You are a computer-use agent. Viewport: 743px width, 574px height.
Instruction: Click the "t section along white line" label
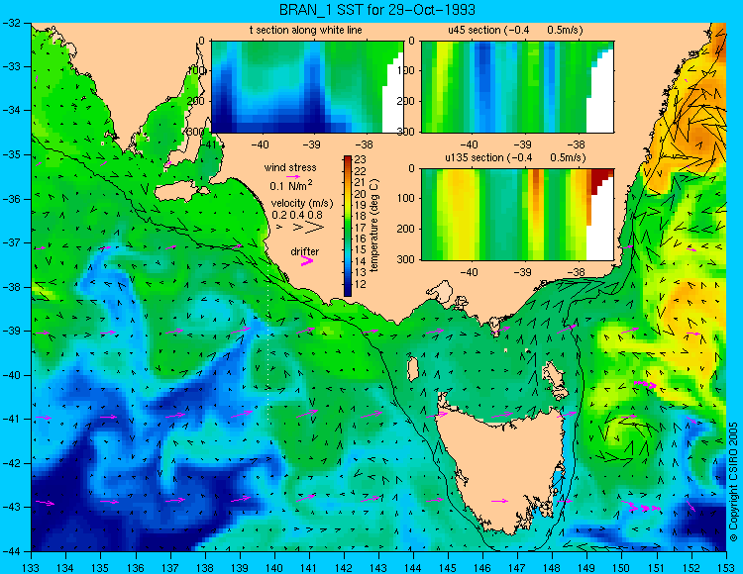(306, 30)
